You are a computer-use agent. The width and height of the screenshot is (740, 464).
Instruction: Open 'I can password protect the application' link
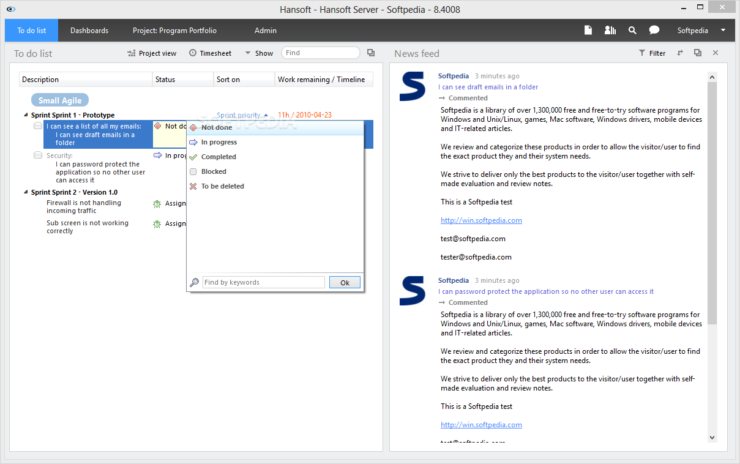(546, 291)
